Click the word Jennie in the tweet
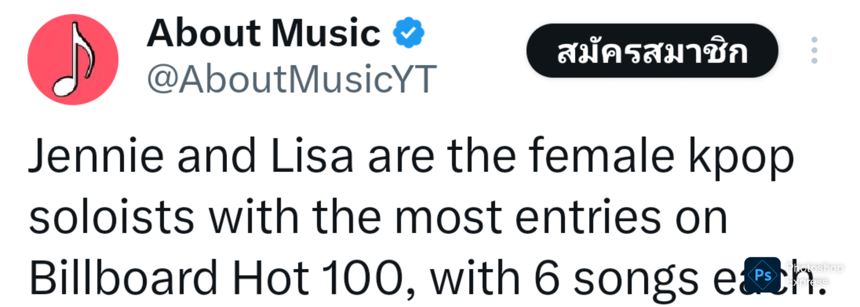 [x=96, y=156]
